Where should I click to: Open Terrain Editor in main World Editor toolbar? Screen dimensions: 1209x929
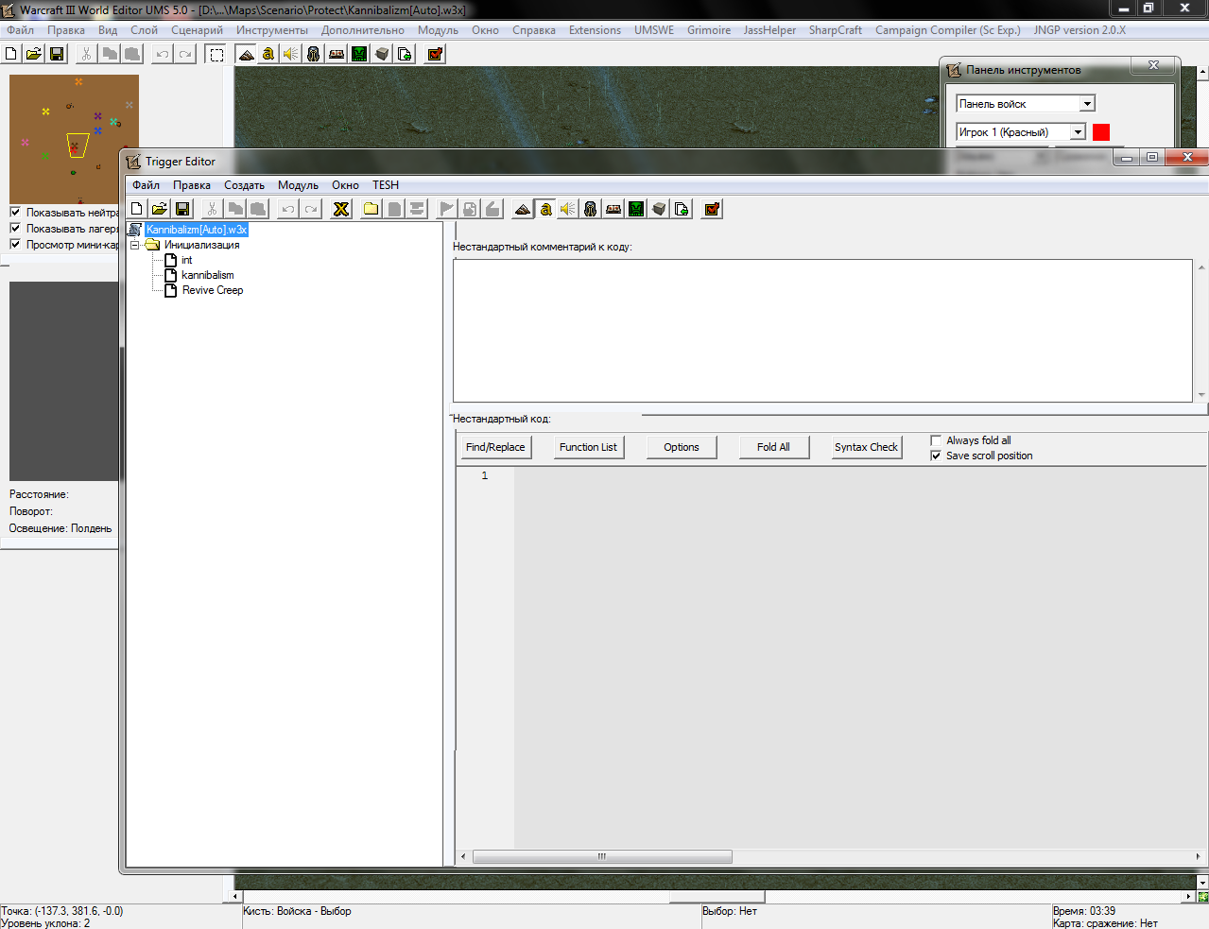pos(246,54)
